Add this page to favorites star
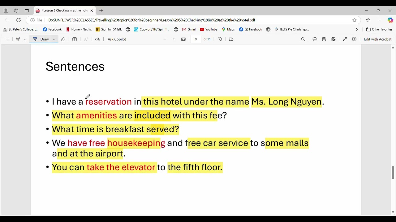The image size is (396, 222). tap(355, 20)
